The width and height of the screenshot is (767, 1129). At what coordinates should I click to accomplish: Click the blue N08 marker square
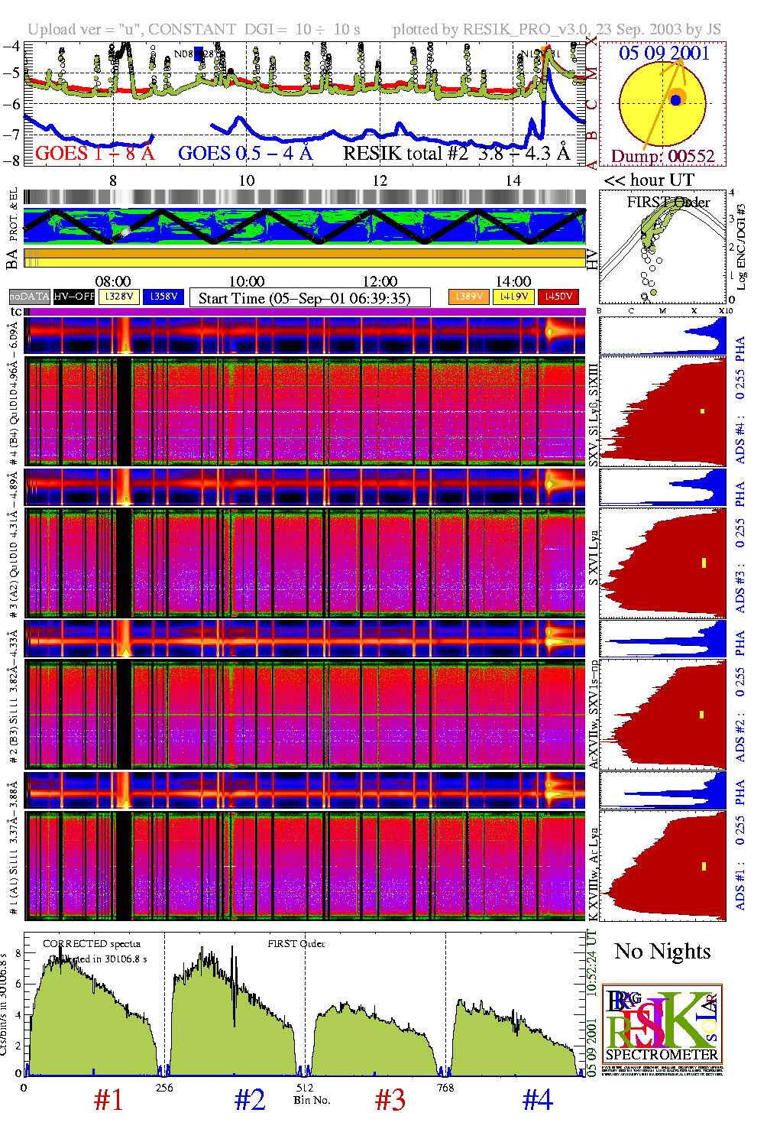click(x=199, y=54)
